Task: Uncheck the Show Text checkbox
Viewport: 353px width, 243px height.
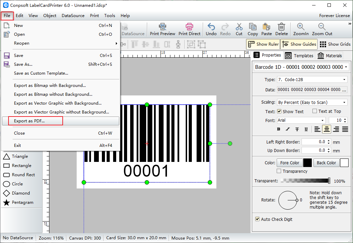Action: (279, 111)
